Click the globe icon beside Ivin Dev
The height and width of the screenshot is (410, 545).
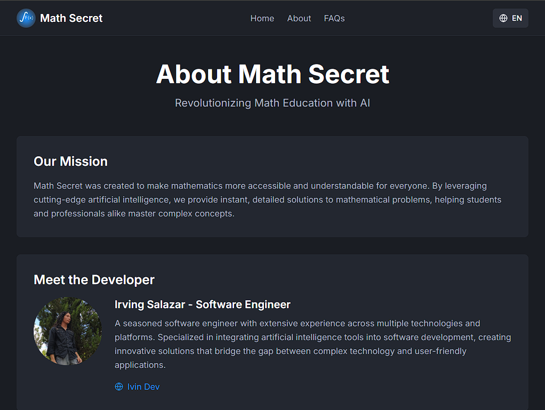click(x=119, y=387)
